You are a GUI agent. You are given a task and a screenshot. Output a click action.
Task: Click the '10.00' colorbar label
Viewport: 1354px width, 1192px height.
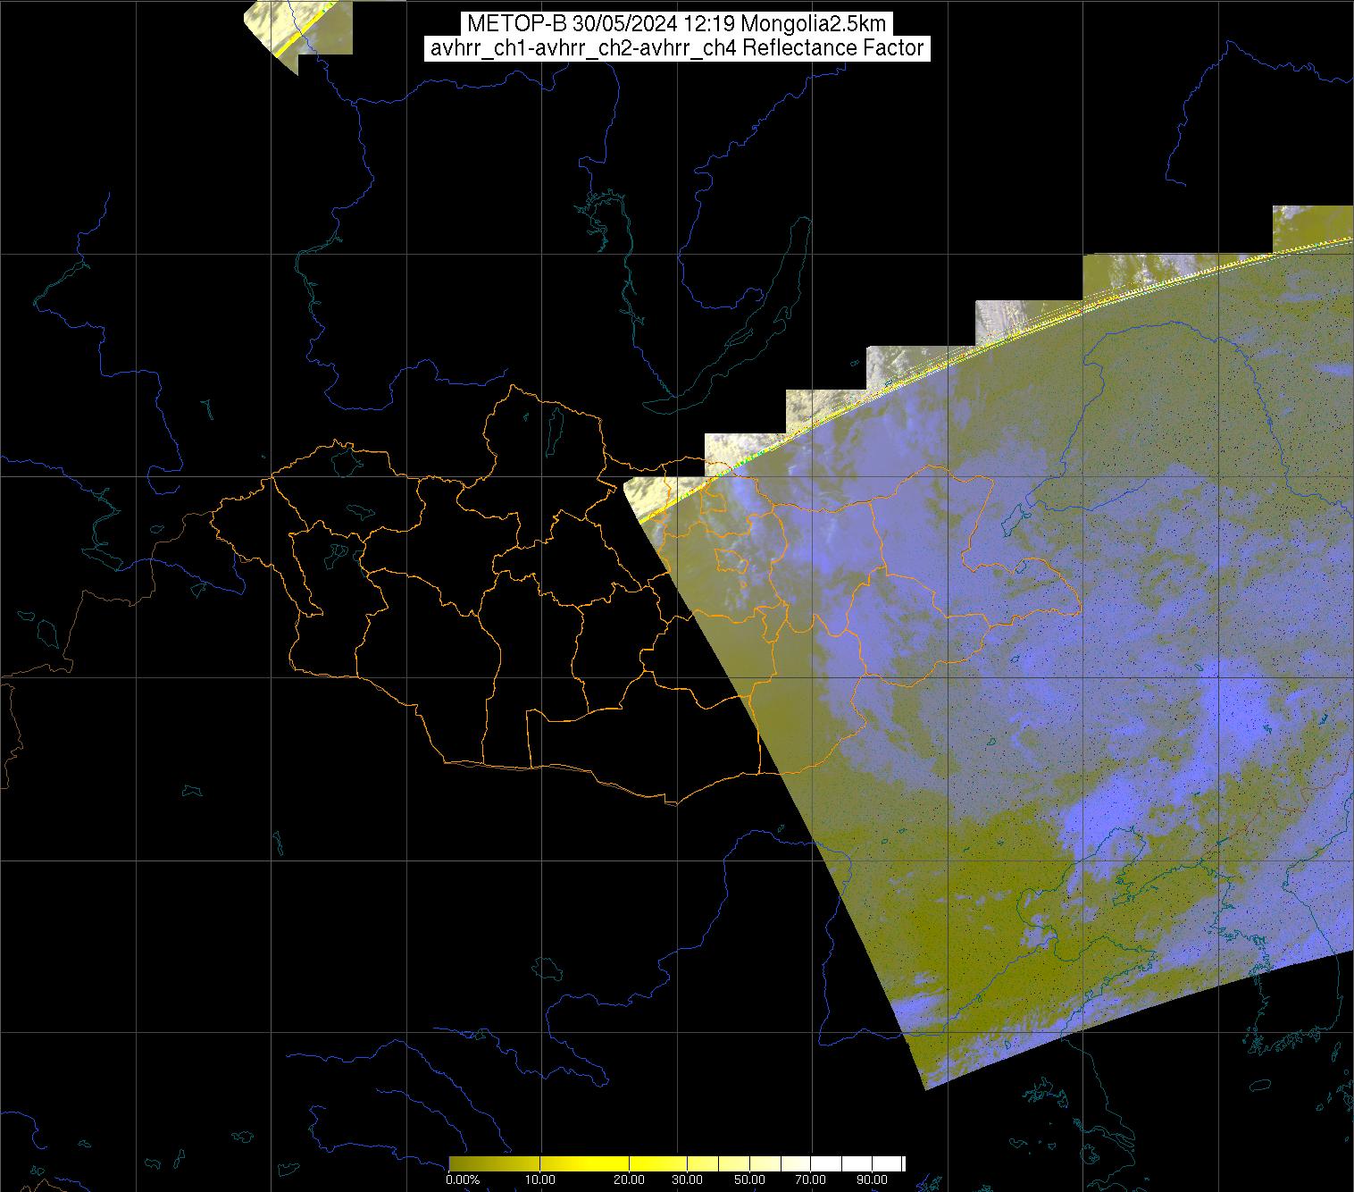point(541,1180)
